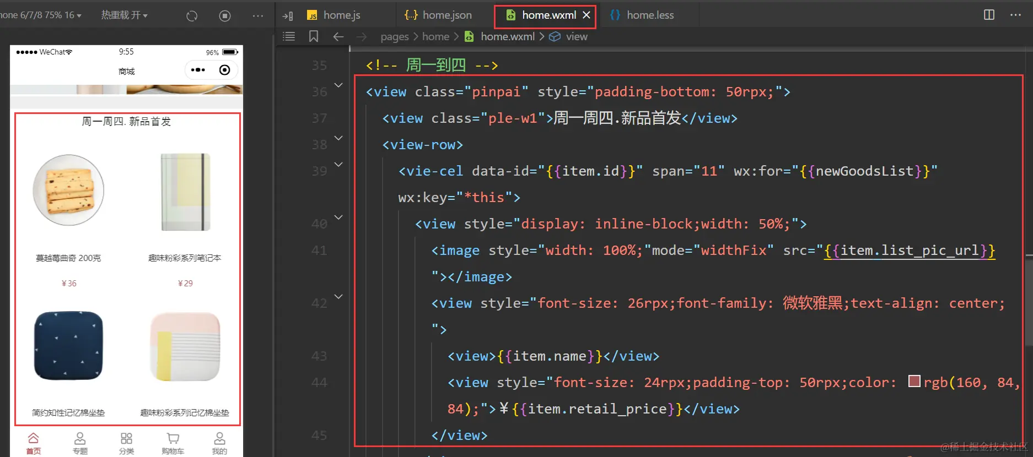Select the cookie product thumbnail
Screen dimensions: 1033x457
point(68,190)
